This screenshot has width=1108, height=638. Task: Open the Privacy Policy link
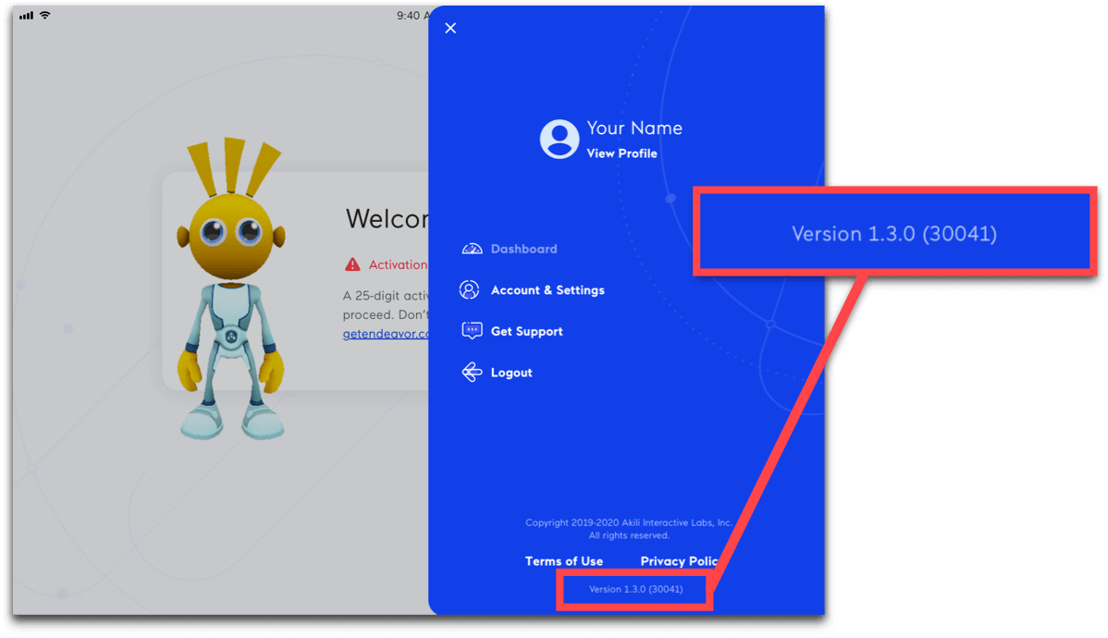click(679, 561)
